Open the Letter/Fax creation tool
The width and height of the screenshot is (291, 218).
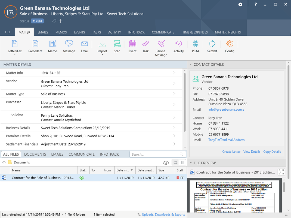coord(14,46)
